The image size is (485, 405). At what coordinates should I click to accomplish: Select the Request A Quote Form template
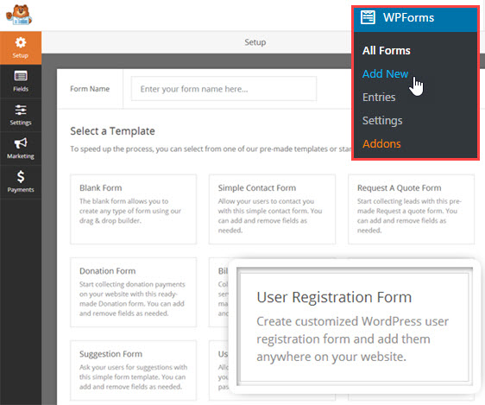click(411, 209)
